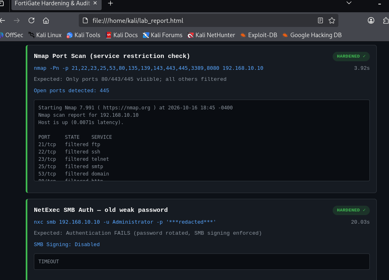This screenshot has width=389, height=280.
Task: Open the account profile icon
Action: pos(371,20)
